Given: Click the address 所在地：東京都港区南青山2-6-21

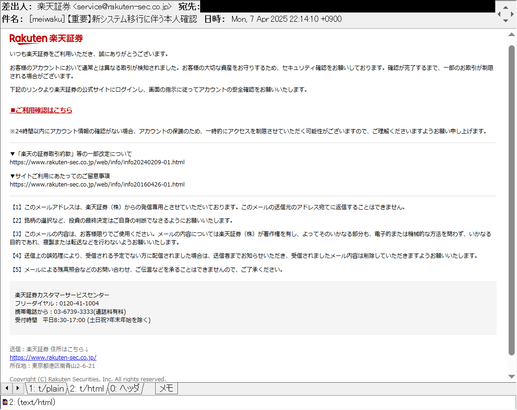Looking at the screenshot, I should [52, 366].
